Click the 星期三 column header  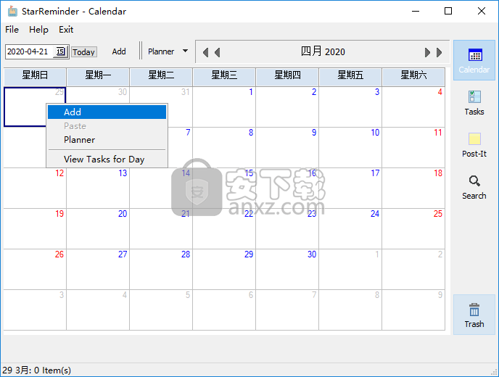click(224, 75)
